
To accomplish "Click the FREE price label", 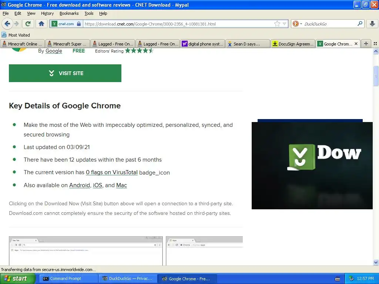I will click(78, 51).
